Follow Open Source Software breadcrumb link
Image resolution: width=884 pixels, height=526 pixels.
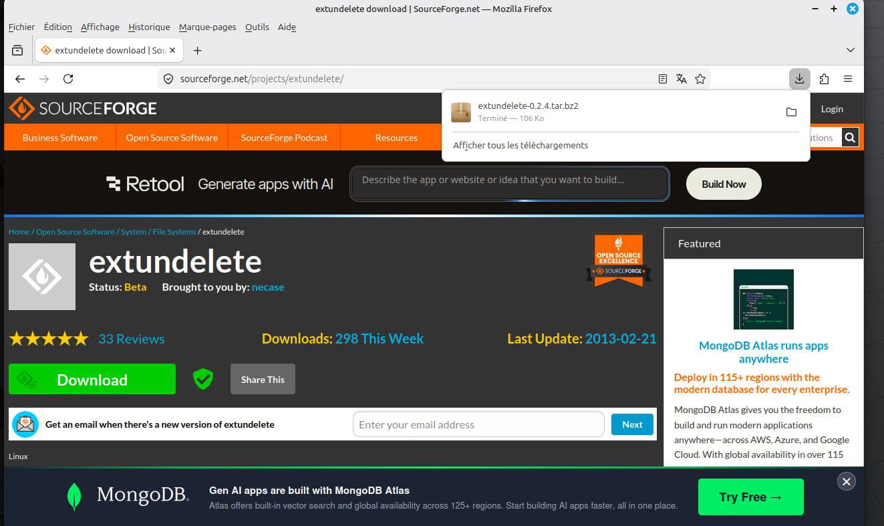click(x=76, y=232)
